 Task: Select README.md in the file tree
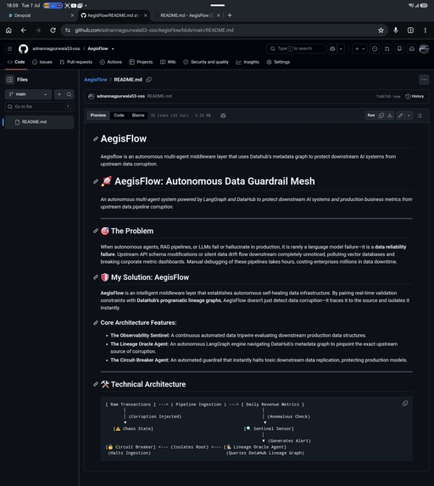point(39,122)
